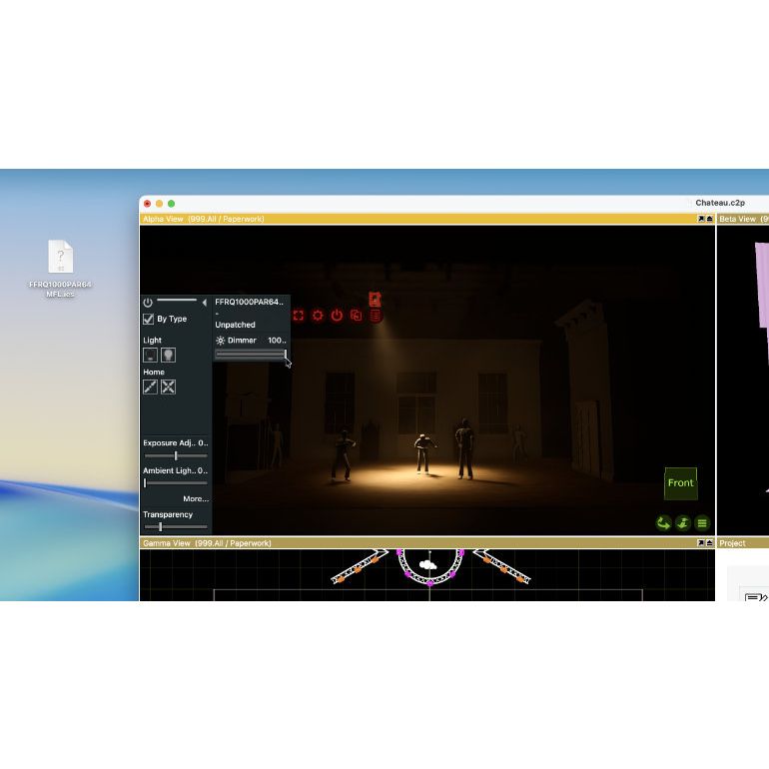Click the red duplicate squares icon
Viewport: 769px width, 769px height.
pyautogui.click(x=356, y=316)
